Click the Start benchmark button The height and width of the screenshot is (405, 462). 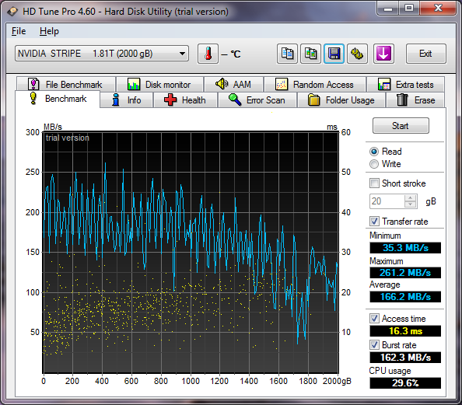click(x=401, y=126)
